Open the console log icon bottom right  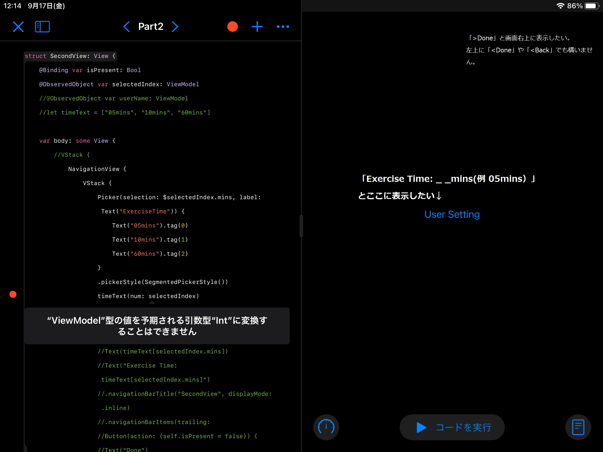(x=578, y=427)
